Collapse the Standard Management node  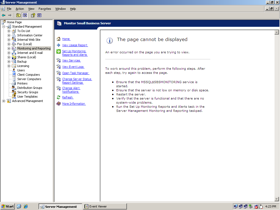click(x=4, y=27)
